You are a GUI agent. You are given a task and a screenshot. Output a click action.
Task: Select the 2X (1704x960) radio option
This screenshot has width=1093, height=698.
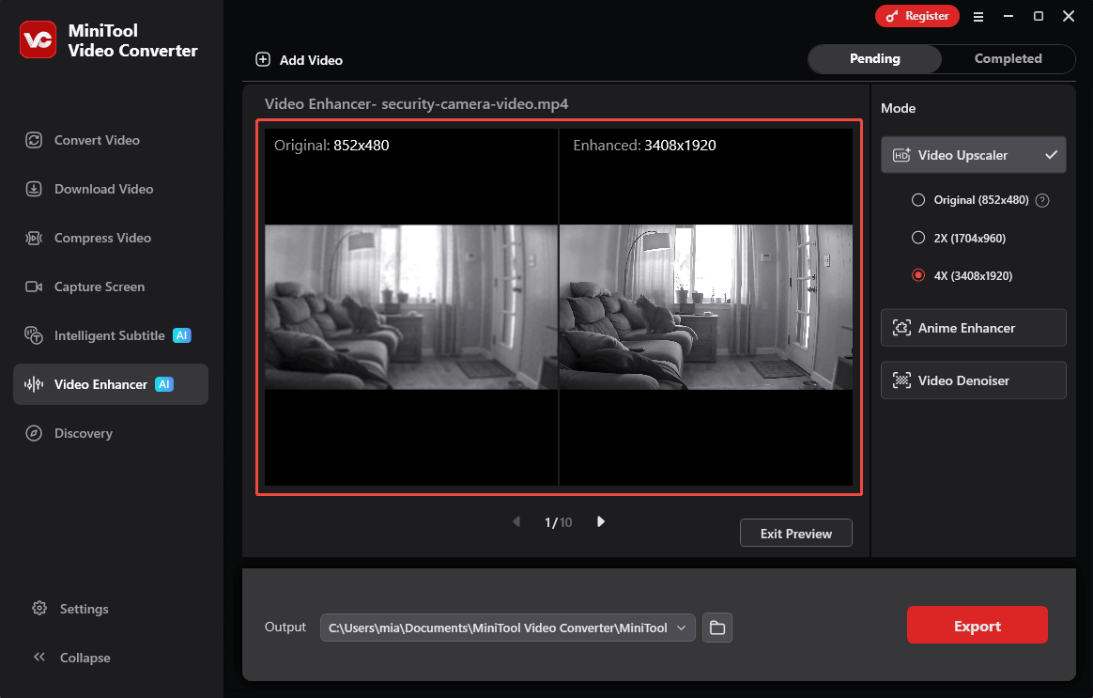point(918,238)
